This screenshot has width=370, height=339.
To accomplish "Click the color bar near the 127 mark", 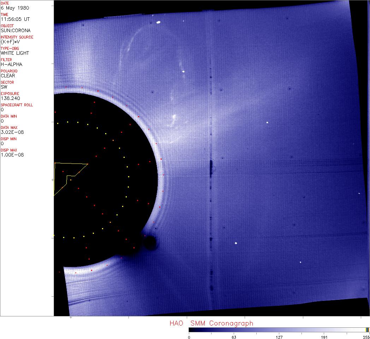I will (x=279, y=329).
